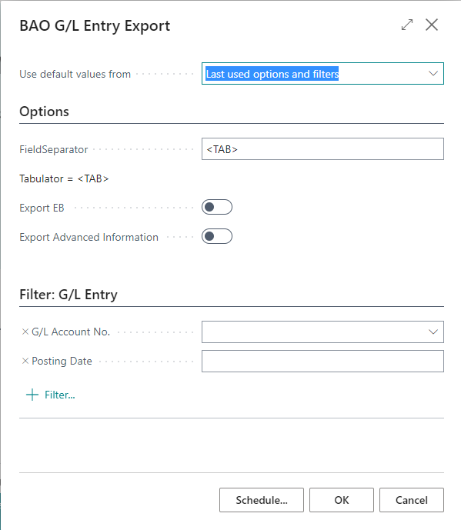Remove the G/L Account No. filter

(x=25, y=332)
